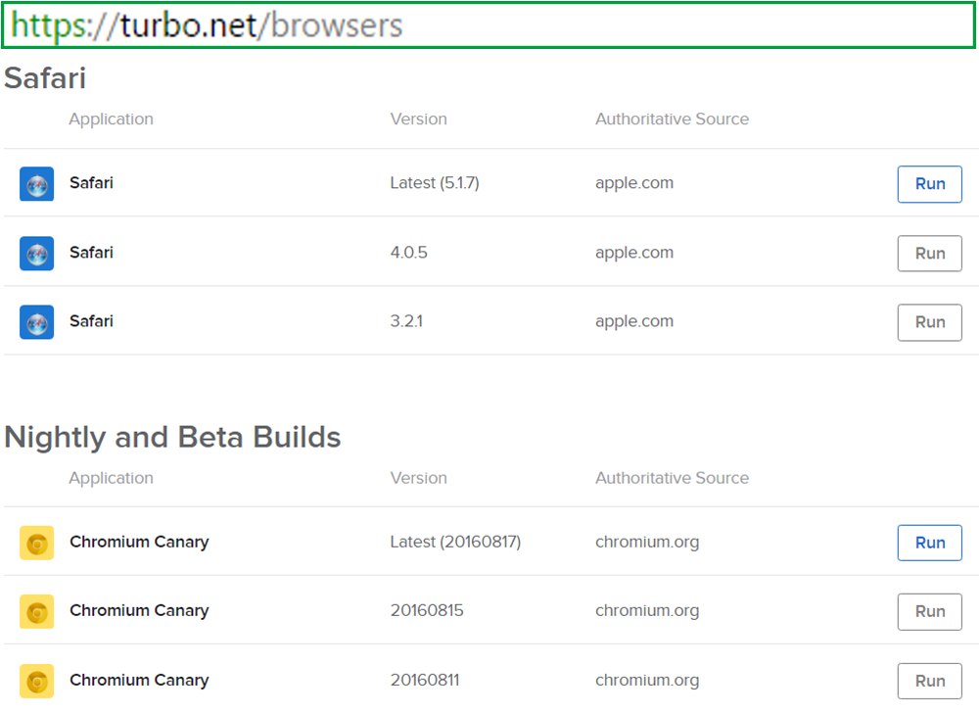
Task: Click the chromium.org source for build 20160817
Action: tap(646, 542)
